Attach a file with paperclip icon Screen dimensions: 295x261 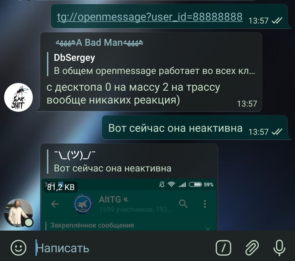252,248
